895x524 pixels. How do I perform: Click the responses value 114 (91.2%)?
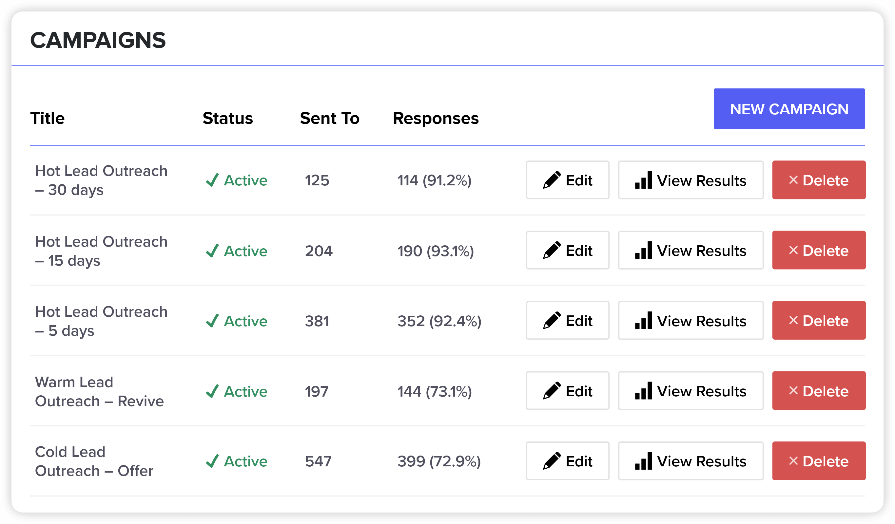pyautogui.click(x=434, y=180)
